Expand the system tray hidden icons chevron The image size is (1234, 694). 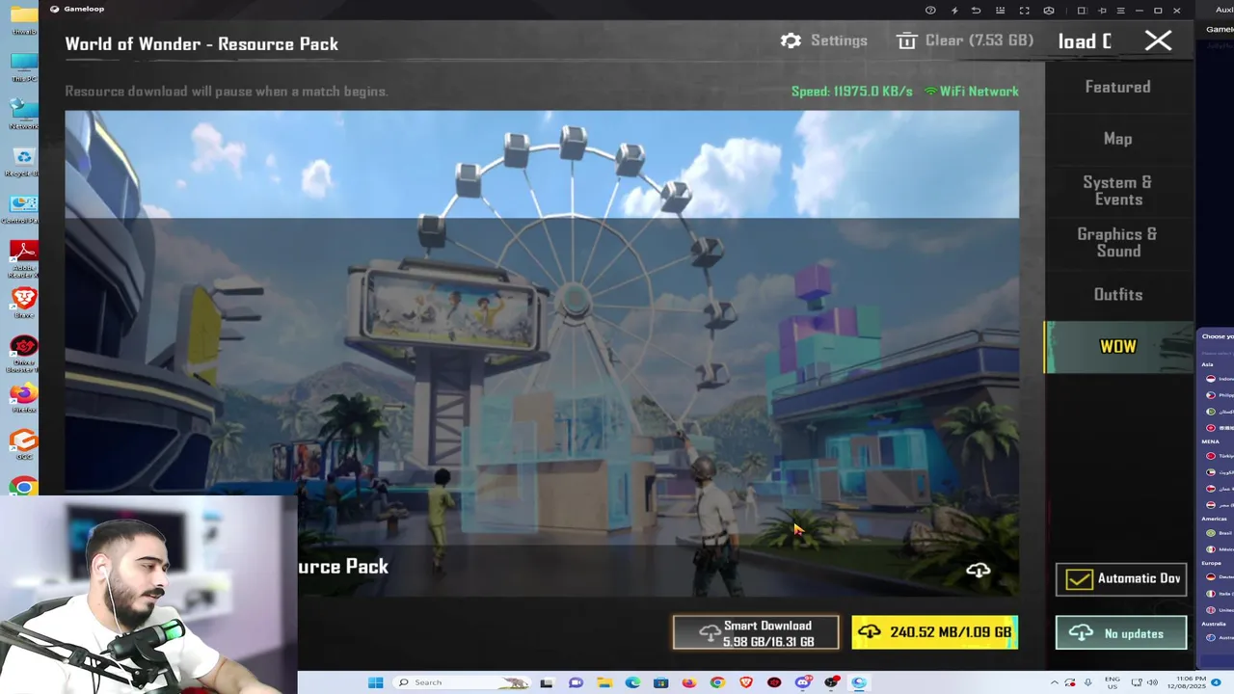click(1055, 682)
